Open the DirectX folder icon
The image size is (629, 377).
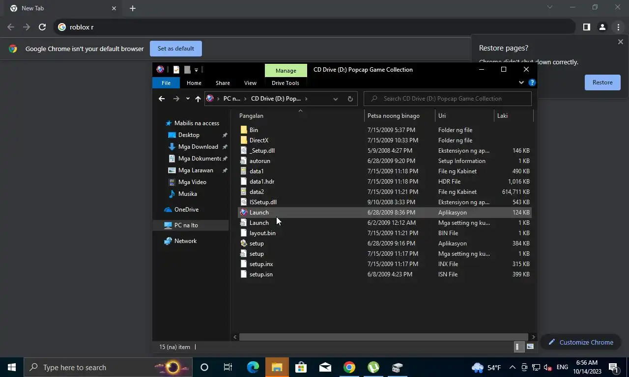244,140
